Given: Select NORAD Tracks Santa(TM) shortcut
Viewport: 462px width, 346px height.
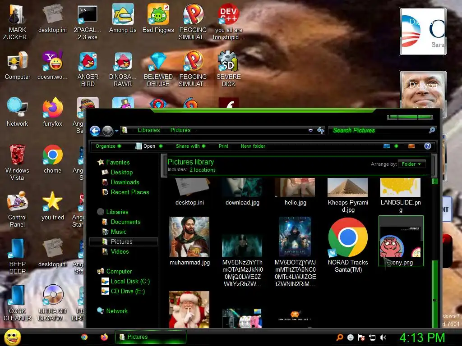Looking at the screenshot, I should click(x=348, y=246).
